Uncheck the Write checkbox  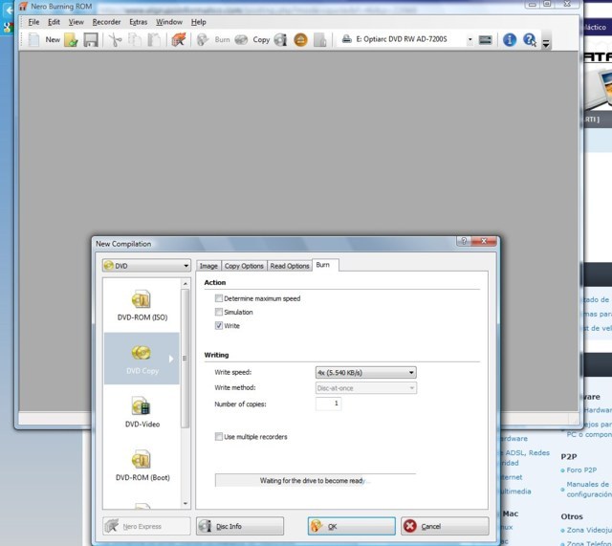(x=219, y=326)
